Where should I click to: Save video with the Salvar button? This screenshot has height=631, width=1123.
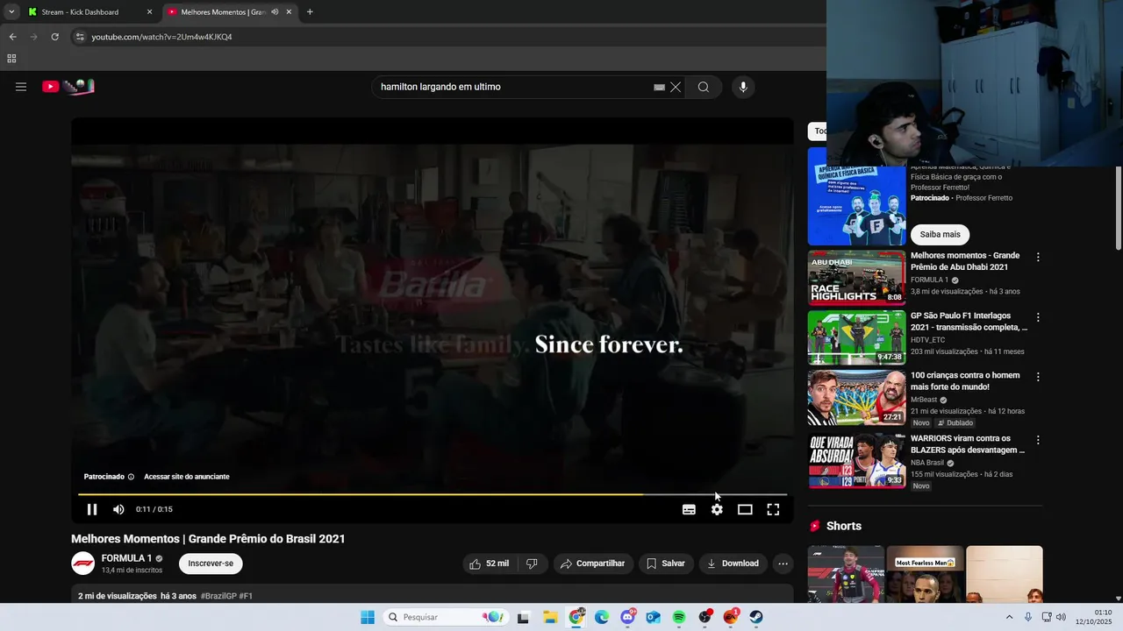pyautogui.click(x=666, y=564)
